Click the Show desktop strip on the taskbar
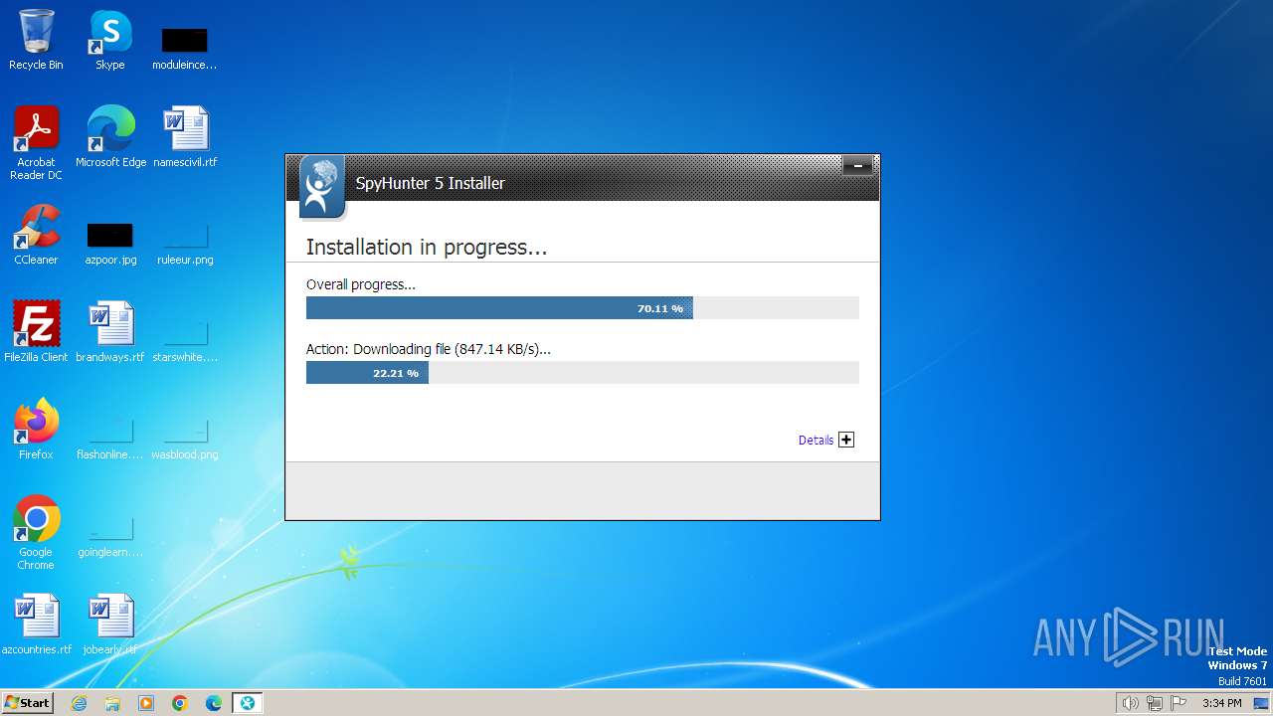Image resolution: width=1273 pixels, height=716 pixels. (x=1263, y=703)
